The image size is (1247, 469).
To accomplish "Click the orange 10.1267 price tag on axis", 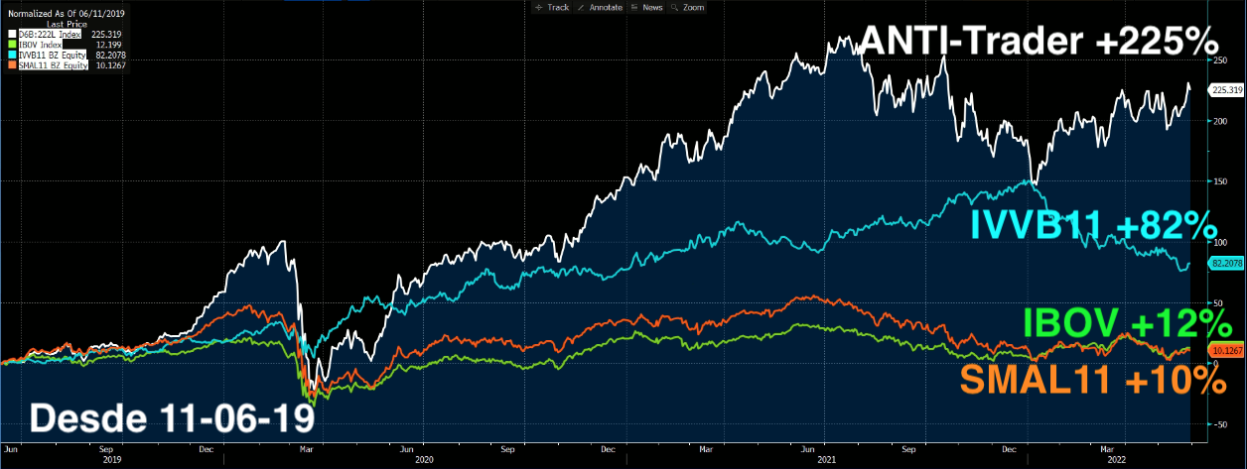I will [1227, 350].
